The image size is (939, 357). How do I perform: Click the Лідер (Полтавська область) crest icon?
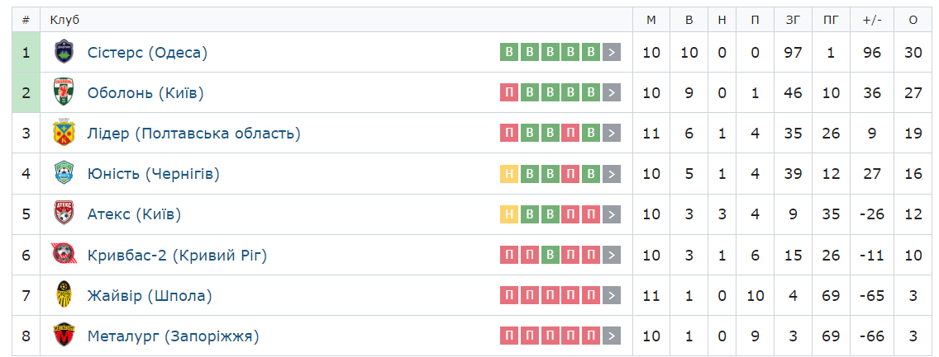click(x=64, y=134)
